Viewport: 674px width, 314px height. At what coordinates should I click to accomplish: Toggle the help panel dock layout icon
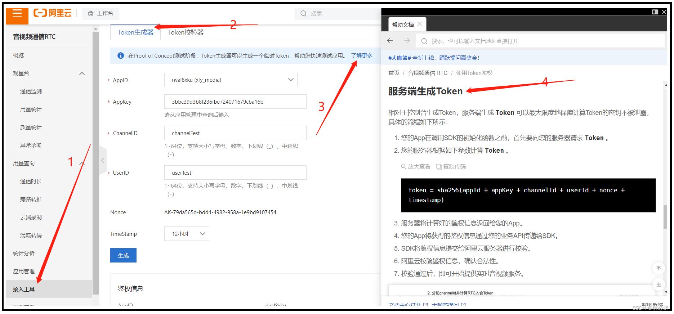pos(655,12)
